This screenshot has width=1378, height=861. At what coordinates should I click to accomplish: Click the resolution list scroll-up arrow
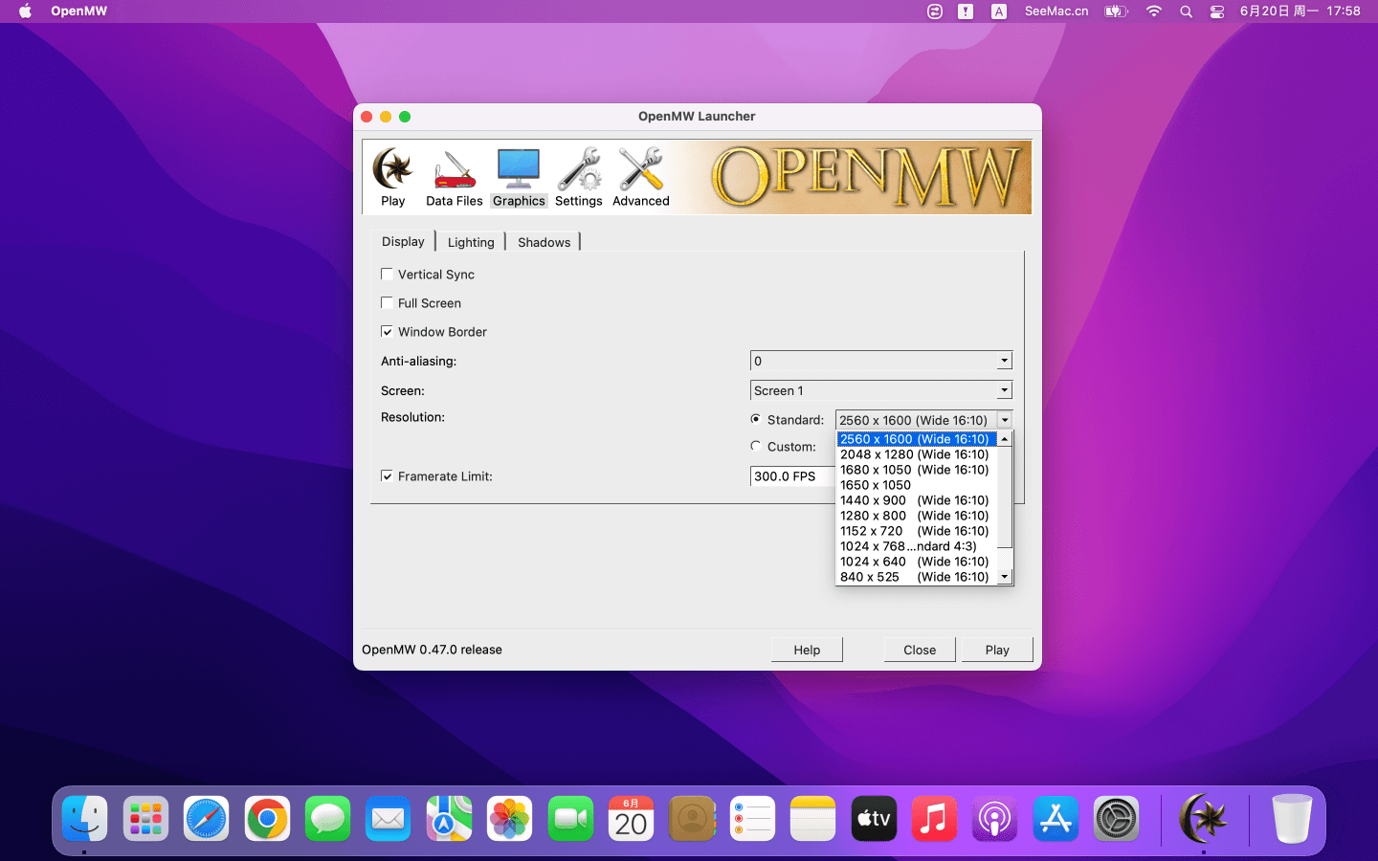coord(1005,439)
